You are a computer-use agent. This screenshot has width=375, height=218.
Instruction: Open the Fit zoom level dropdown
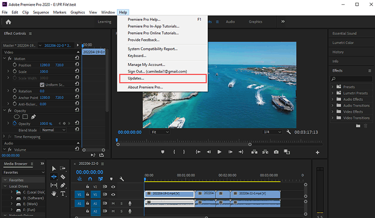[x=160, y=132]
